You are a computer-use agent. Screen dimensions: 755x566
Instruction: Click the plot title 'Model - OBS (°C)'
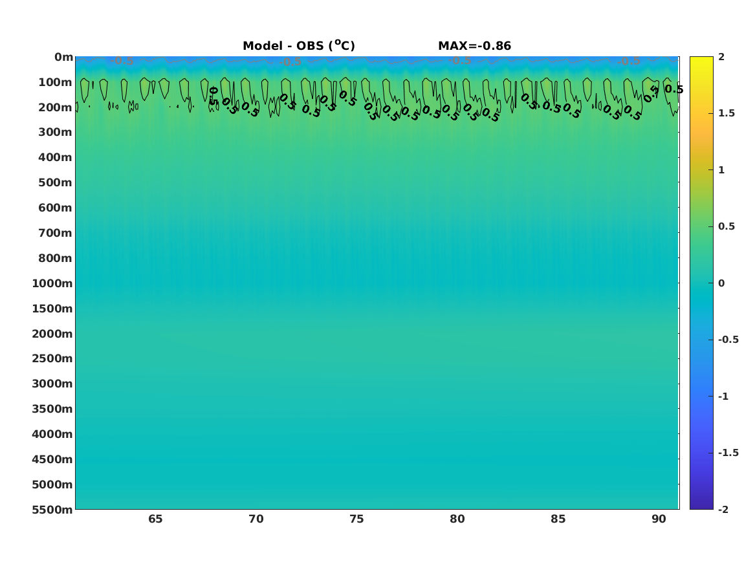pyautogui.click(x=298, y=46)
